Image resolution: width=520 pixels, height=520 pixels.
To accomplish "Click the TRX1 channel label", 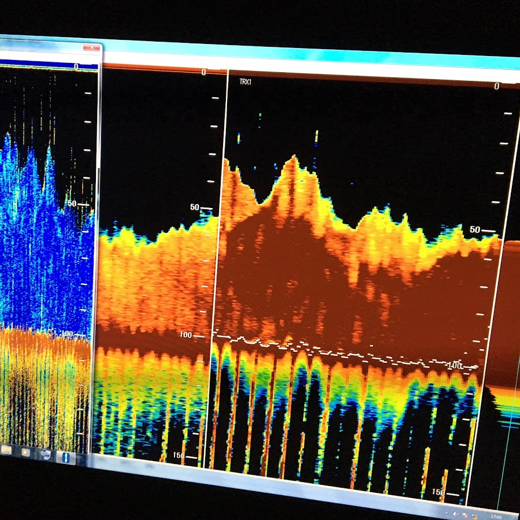I will (x=246, y=81).
